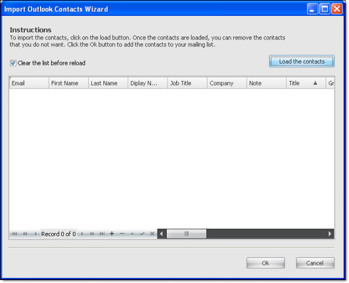Screen dimensions: 349x283
Task: Sort by Note column header
Action: (266, 83)
